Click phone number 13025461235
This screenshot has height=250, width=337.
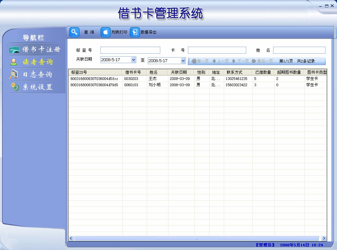coord(236,79)
